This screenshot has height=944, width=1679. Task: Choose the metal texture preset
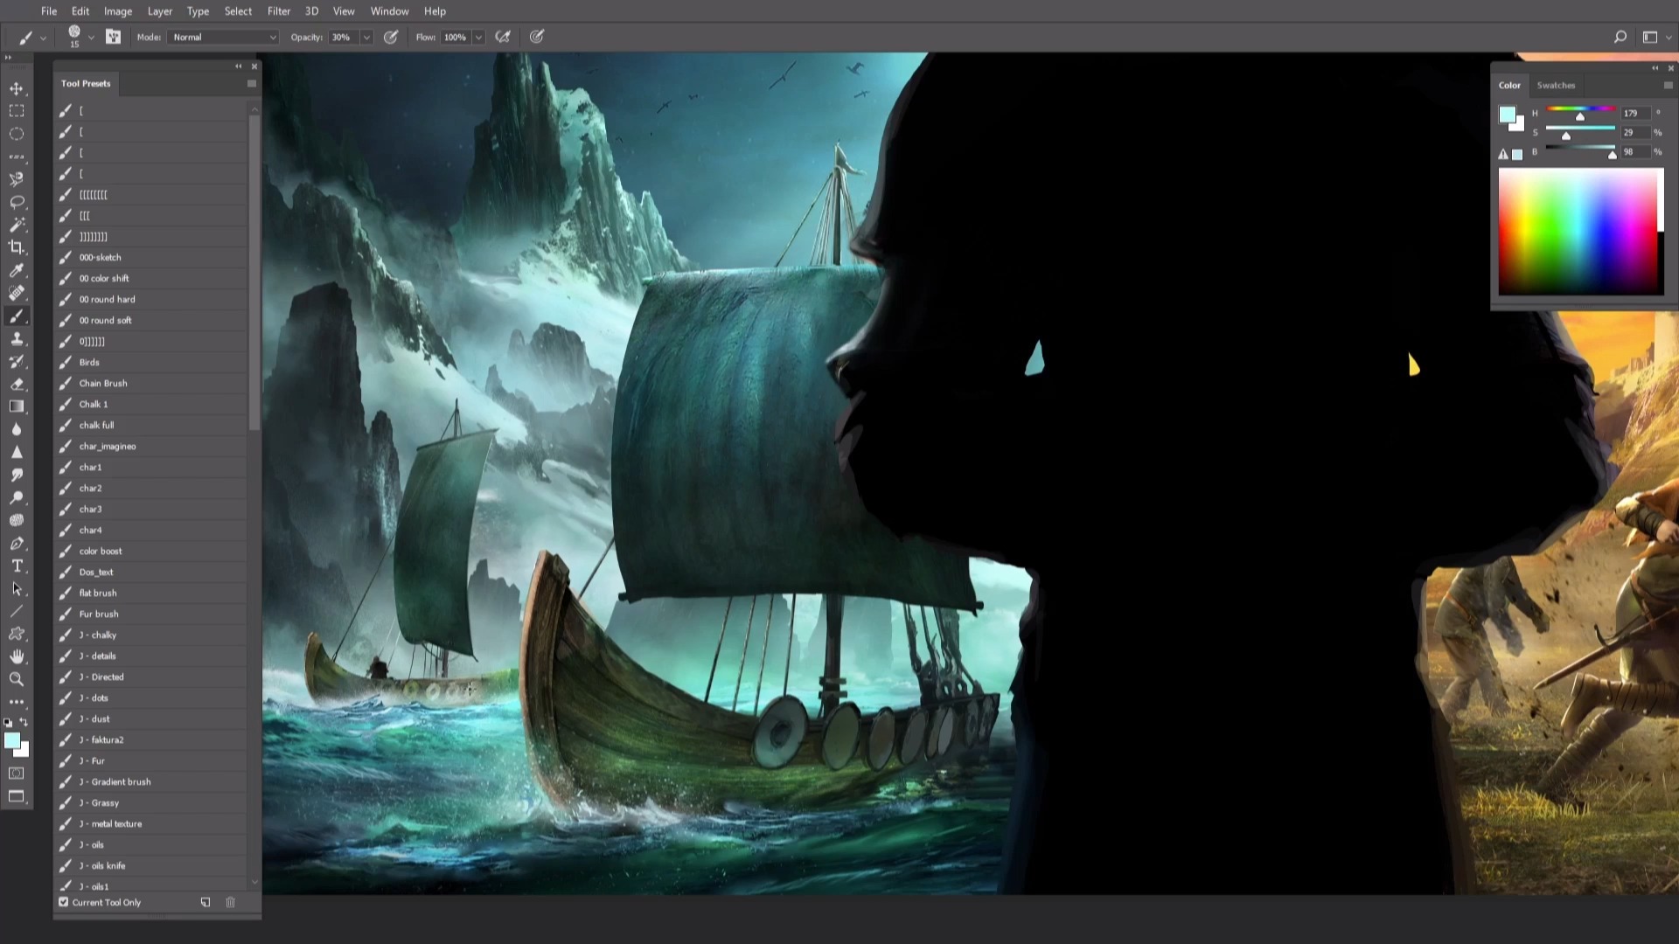tap(150, 823)
